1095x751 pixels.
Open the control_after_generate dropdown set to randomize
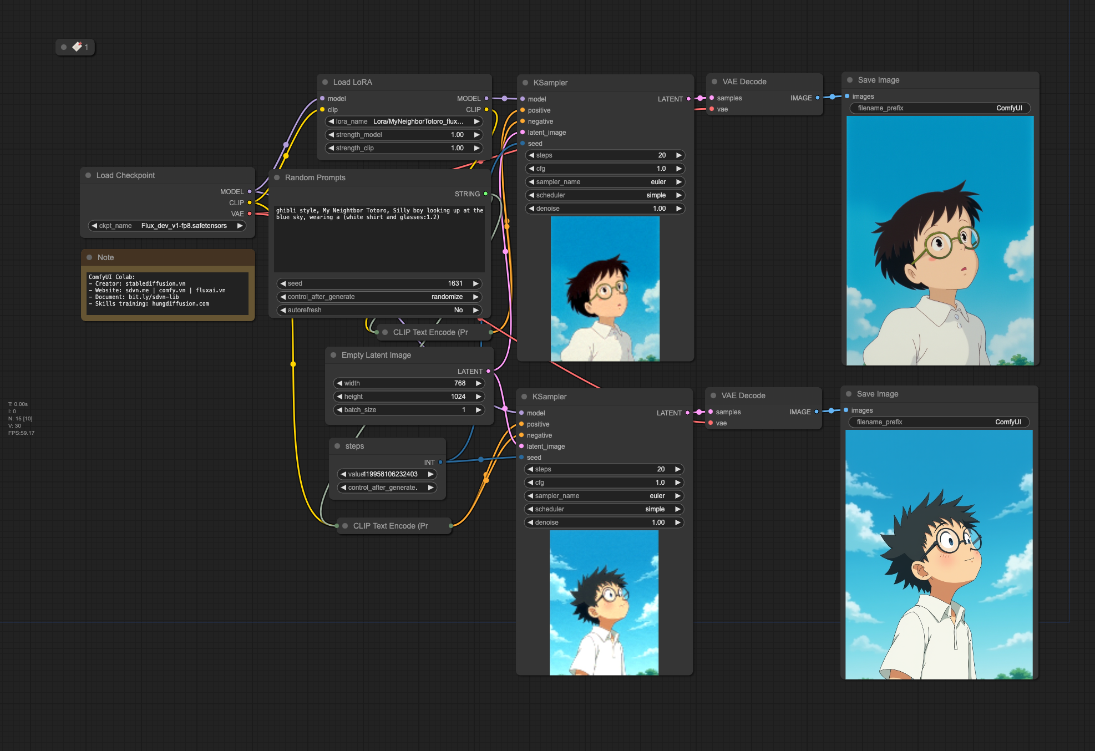(x=379, y=297)
